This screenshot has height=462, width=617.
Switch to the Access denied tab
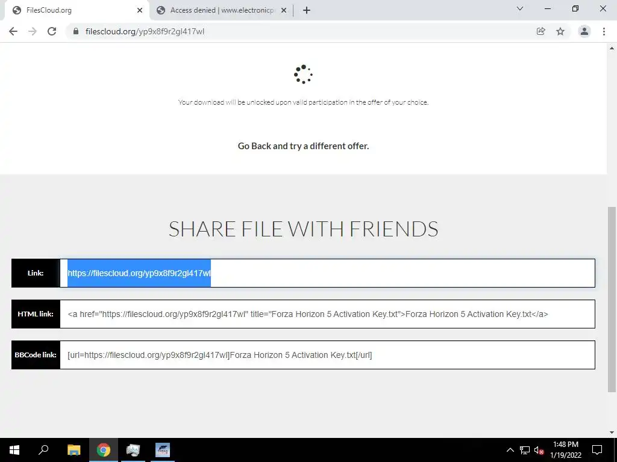[x=222, y=10]
